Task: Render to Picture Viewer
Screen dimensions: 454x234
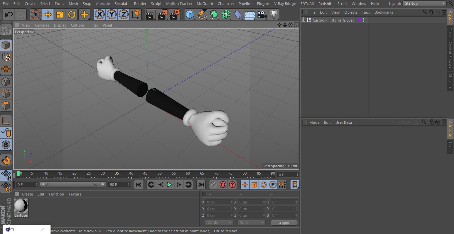Action: pos(163,15)
